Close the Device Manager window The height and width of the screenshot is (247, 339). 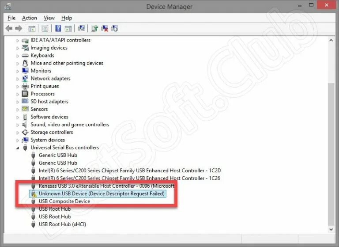point(327,5)
